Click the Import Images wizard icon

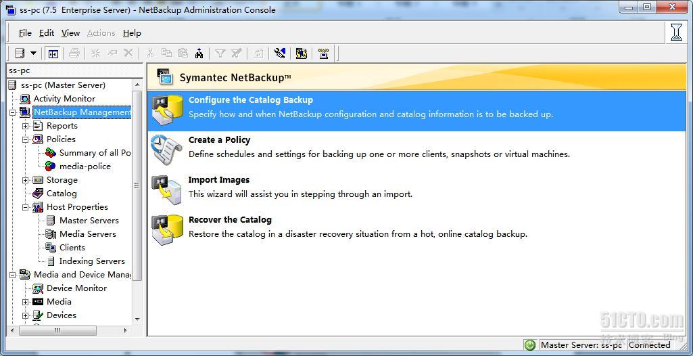click(166, 190)
